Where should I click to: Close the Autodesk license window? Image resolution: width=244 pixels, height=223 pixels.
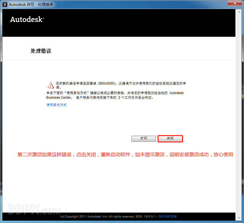[235, 3]
